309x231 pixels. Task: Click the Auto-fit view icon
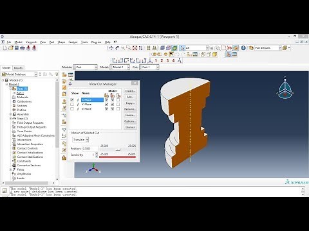[135, 48]
